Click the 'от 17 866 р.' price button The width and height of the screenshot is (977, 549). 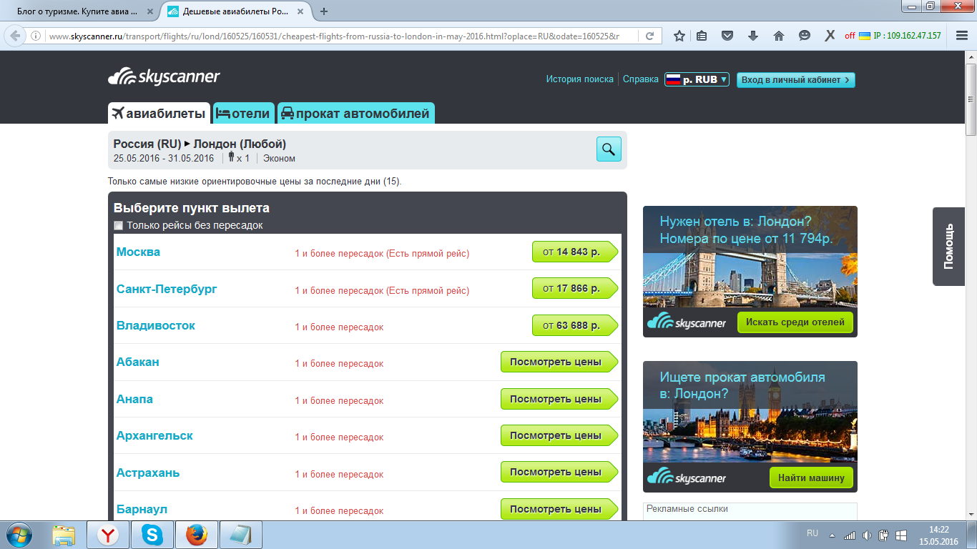point(574,289)
